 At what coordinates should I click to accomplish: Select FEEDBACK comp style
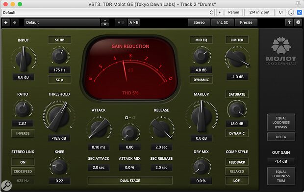237,162
